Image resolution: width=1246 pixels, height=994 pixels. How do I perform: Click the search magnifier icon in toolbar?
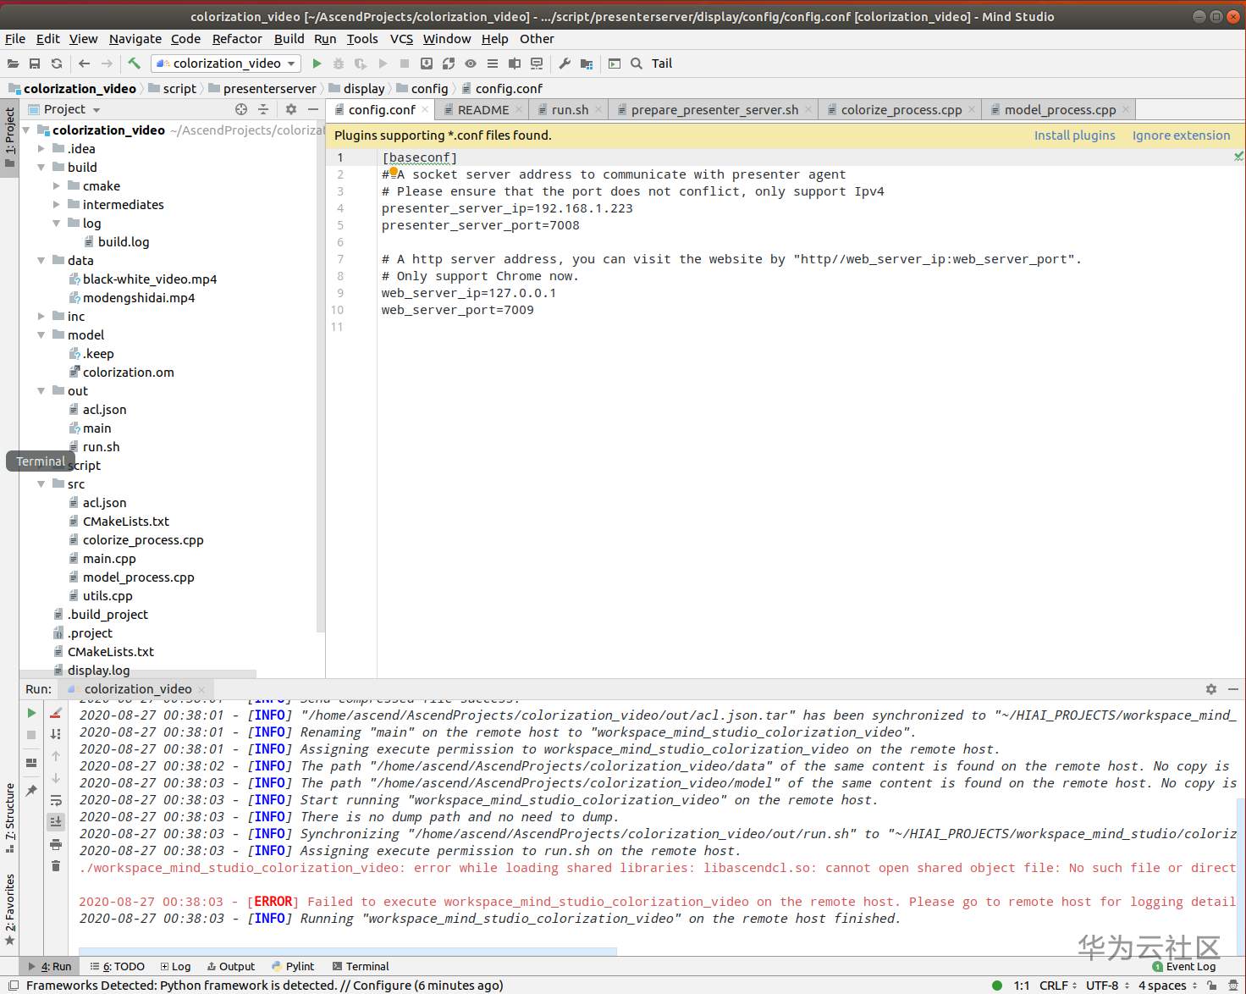[637, 64]
